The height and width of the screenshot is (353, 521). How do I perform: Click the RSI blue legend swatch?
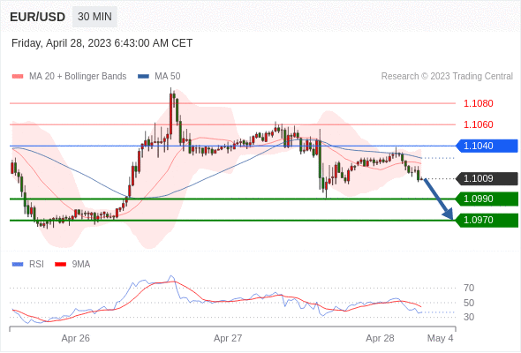[x=18, y=265]
